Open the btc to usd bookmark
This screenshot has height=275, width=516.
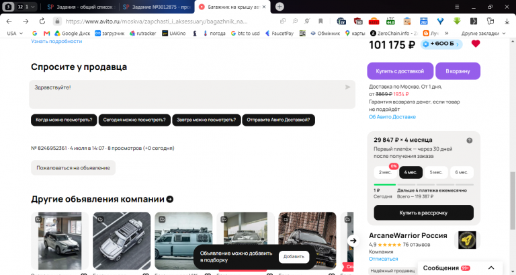pos(245,33)
